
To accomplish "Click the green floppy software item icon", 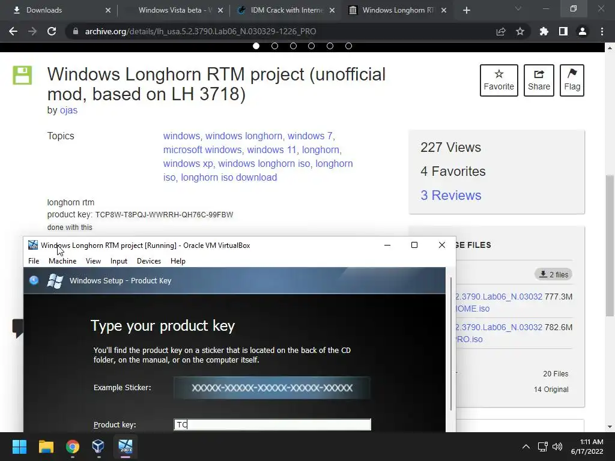I will (x=22, y=75).
